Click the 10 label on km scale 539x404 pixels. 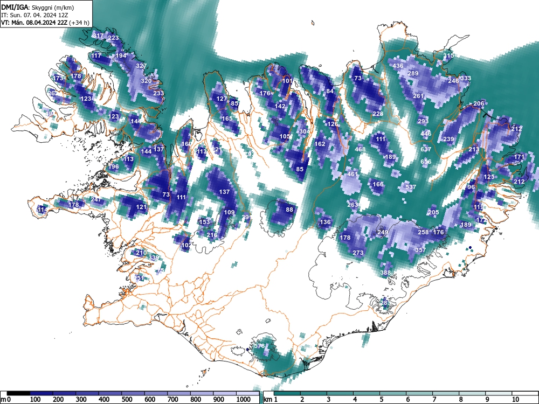pyautogui.click(x=515, y=399)
